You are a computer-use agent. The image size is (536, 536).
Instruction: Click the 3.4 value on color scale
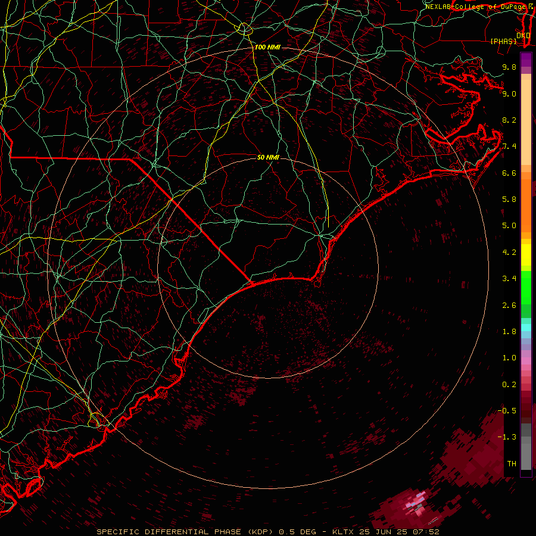click(509, 279)
